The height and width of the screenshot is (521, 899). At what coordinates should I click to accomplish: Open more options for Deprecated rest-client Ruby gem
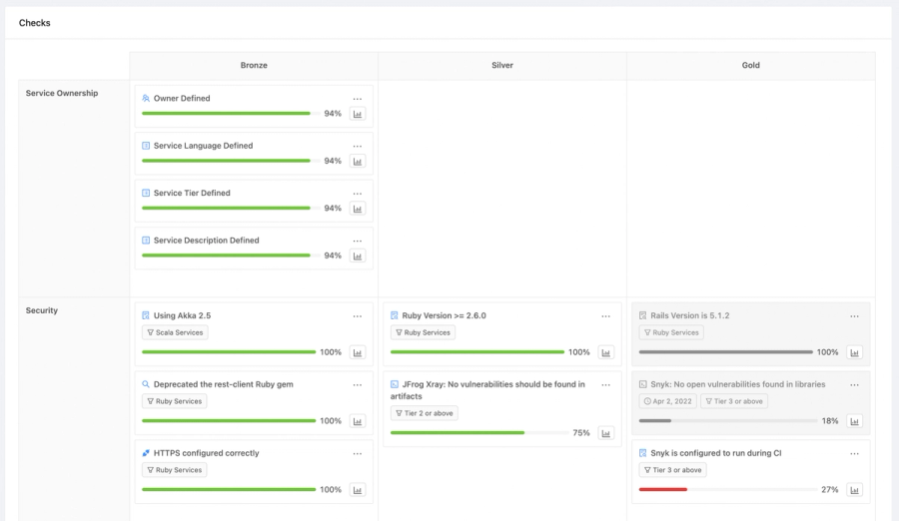point(358,385)
